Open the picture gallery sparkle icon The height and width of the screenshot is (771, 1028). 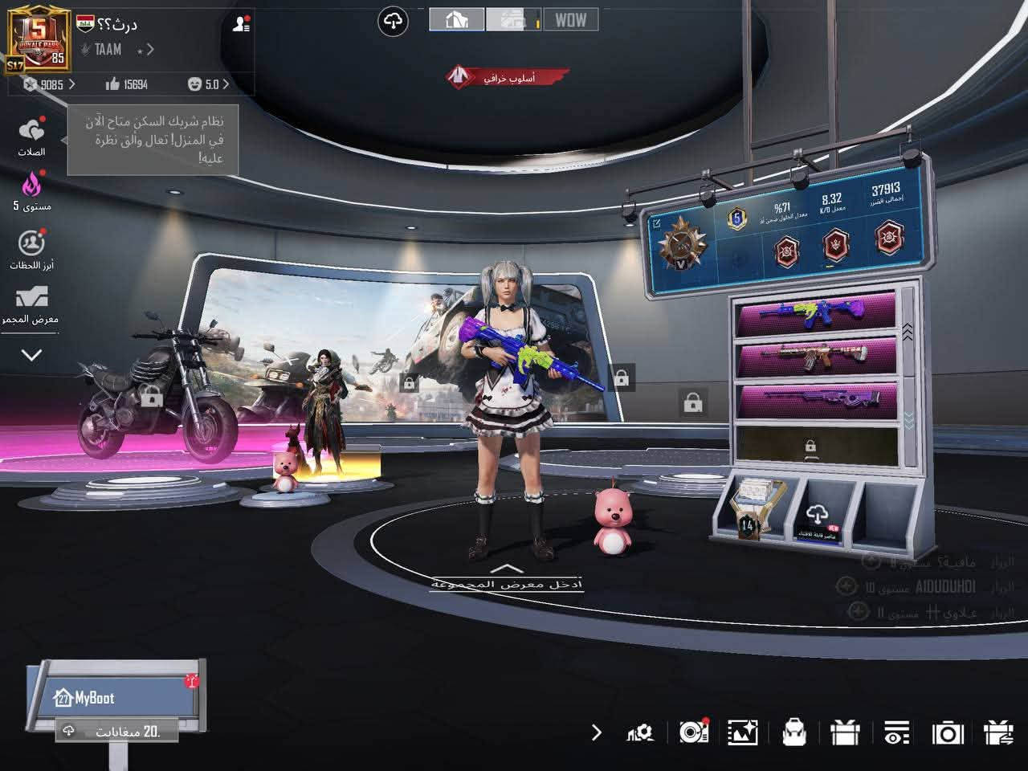[743, 732]
